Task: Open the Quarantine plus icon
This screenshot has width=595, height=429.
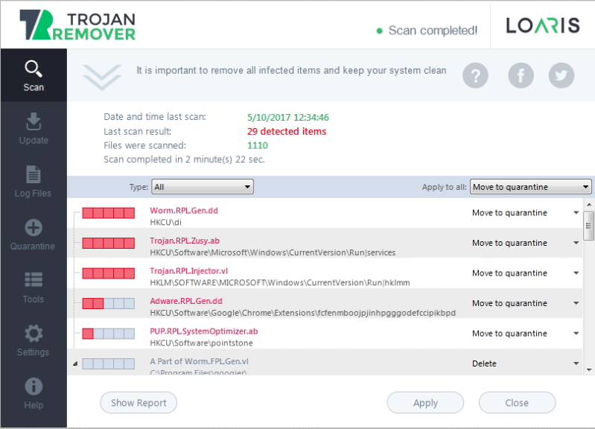Action: (x=34, y=228)
